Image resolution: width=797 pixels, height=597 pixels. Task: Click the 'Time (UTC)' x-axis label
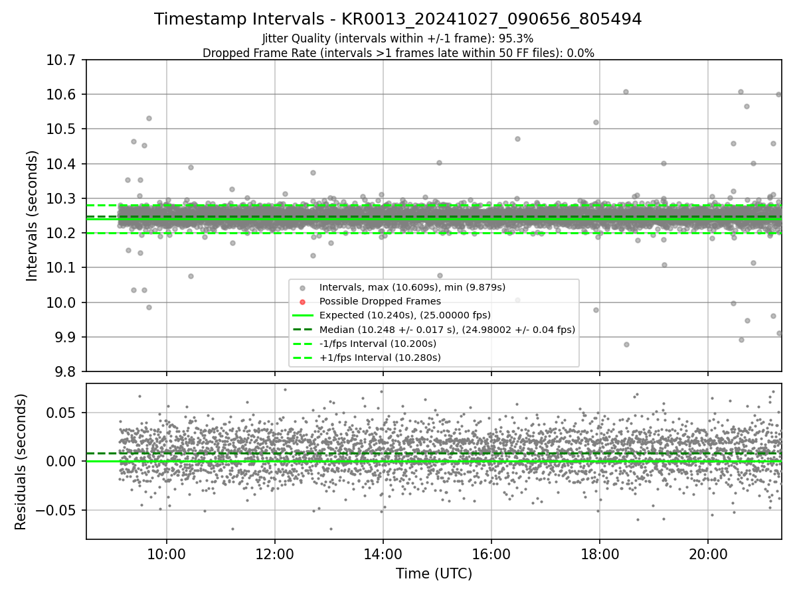tap(434, 574)
